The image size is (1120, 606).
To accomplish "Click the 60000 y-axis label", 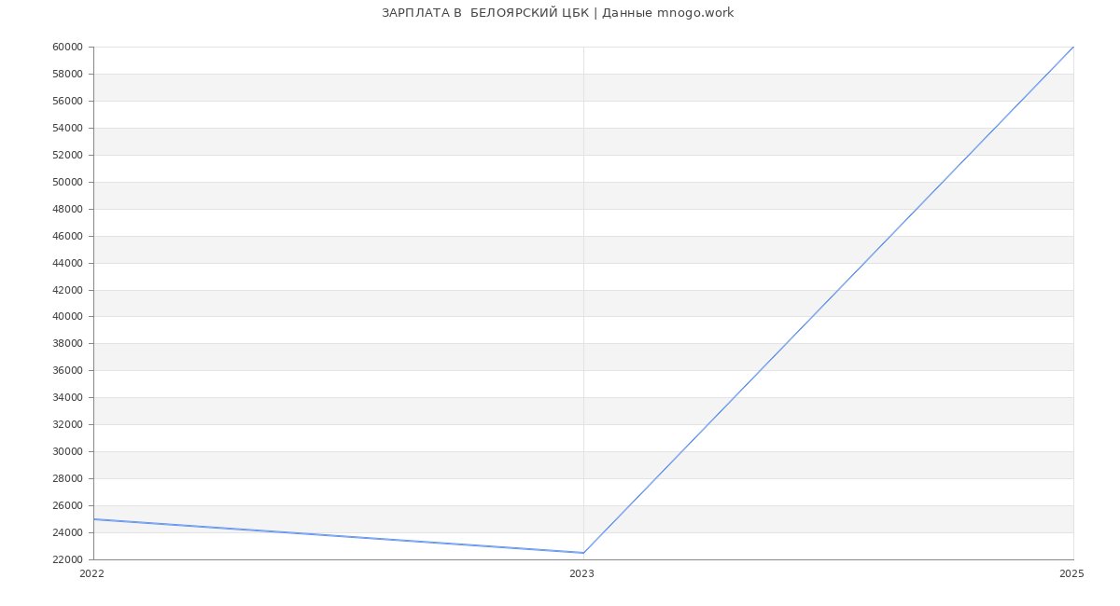I will coord(68,48).
